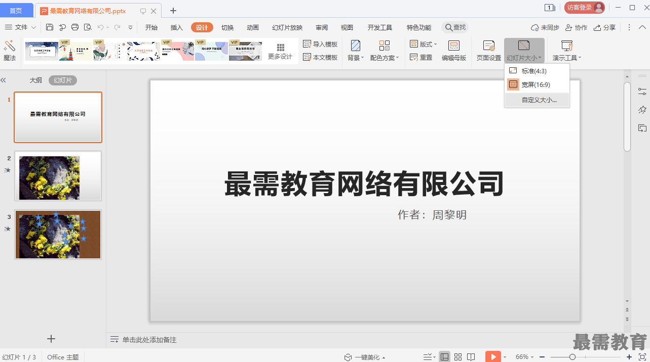Click the display mode icon beside guest login
Screen dimensions: 650x362
pyautogui.click(x=550, y=8)
